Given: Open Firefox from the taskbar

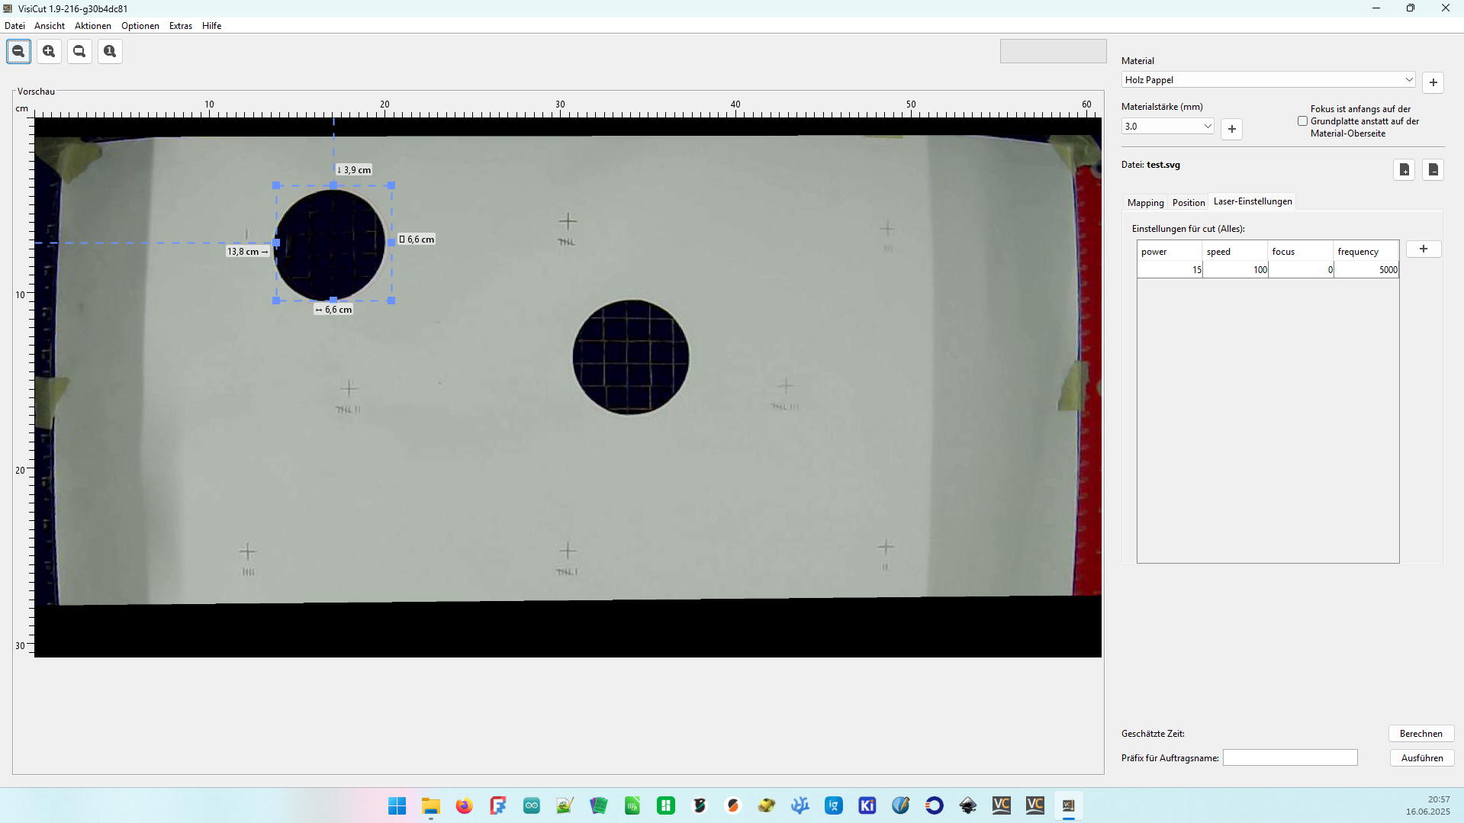Looking at the screenshot, I should (x=464, y=805).
